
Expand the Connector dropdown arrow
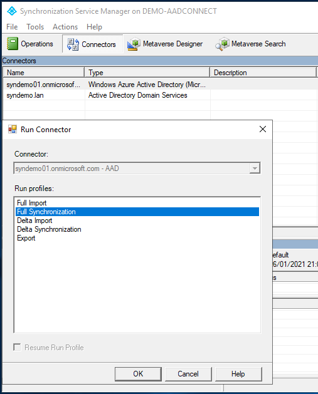(255, 168)
